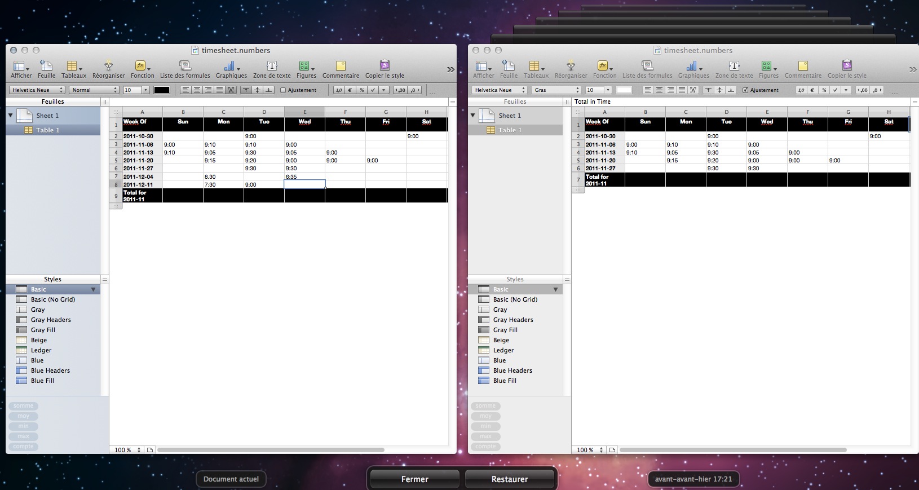Apply percent format in left window
The width and height of the screenshot is (919, 490).
point(361,90)
